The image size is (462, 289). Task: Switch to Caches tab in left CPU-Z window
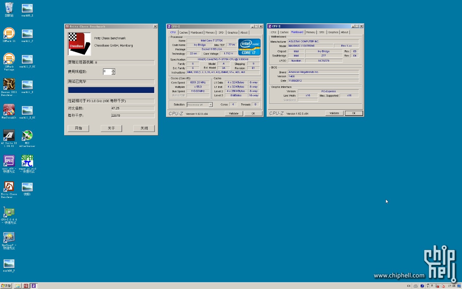tap(184, 32)
